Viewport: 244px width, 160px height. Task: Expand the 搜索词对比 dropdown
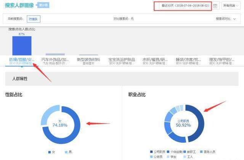(226, 19)
